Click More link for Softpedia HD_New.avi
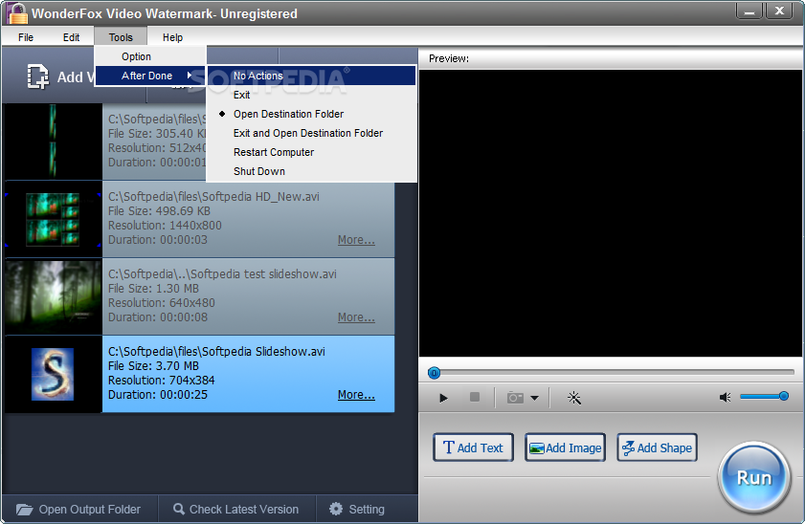 point(356,239)
